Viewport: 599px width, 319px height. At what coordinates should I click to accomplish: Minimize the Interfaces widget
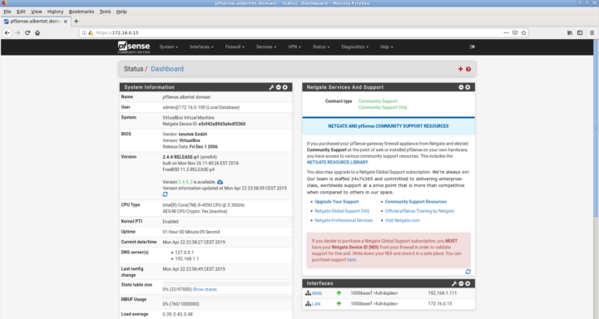click(x=461, y=283)
